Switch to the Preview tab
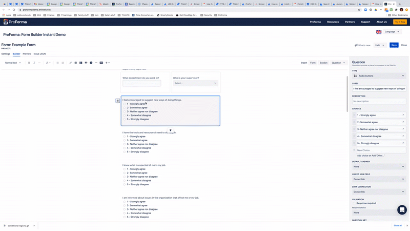The image size is (410, 231). point(27,54)
